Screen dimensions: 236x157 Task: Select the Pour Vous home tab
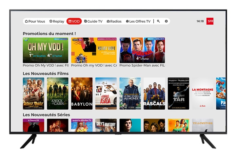[x=35, y=21]
